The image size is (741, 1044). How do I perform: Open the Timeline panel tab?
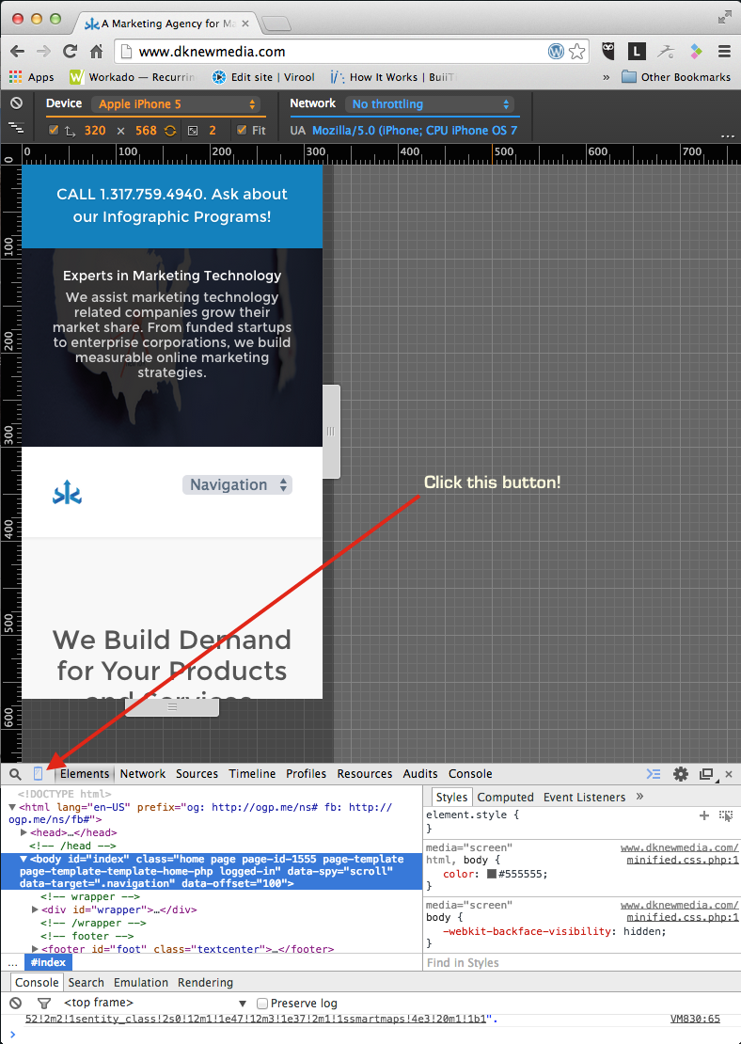click(252, 774)
